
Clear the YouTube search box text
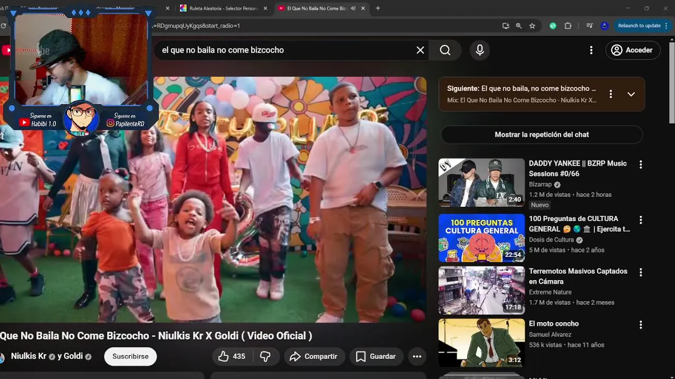coord(420,50)
